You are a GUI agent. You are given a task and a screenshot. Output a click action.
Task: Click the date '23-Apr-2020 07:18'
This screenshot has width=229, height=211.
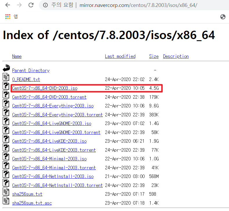coord(125,203)
